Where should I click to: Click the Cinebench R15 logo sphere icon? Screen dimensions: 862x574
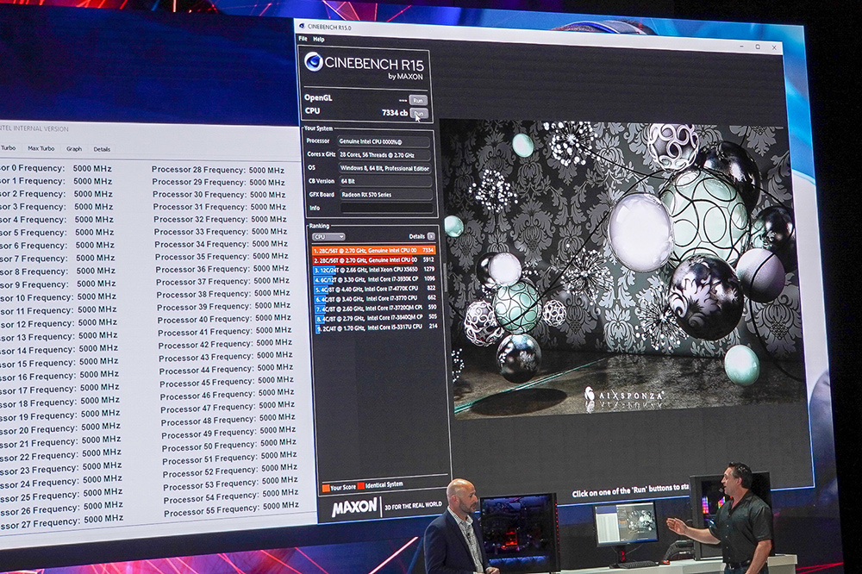314,61
